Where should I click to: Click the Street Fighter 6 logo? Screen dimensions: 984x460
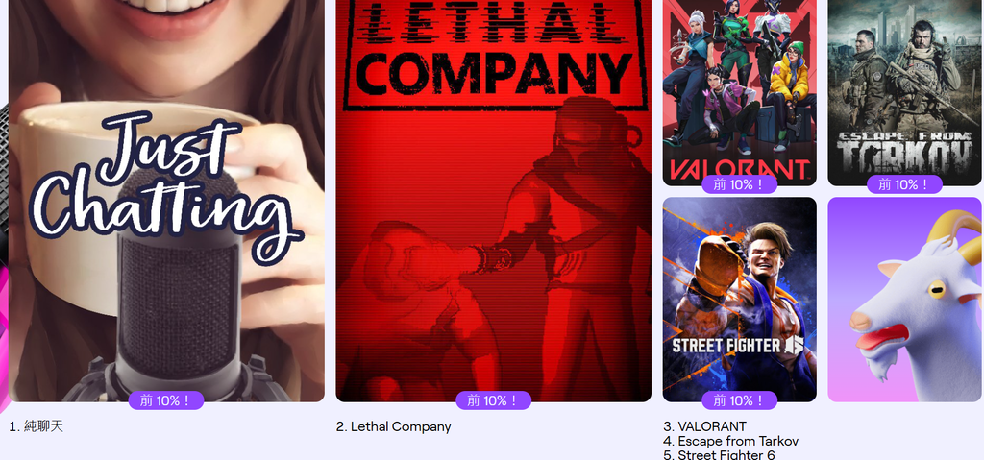coord(738,345)
